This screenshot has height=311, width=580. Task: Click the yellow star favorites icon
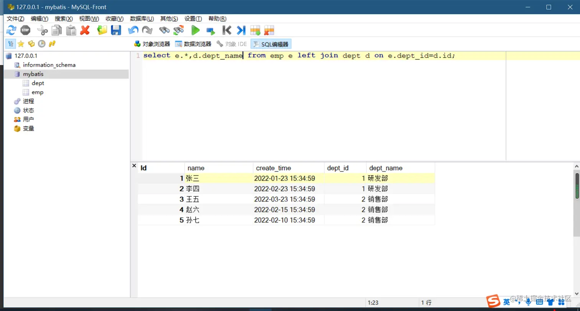click(21, 44)
